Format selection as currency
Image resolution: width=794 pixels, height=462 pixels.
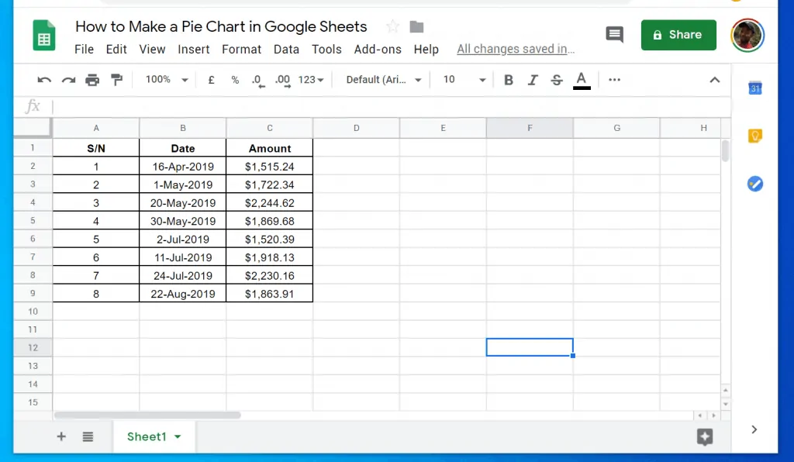[x=211, y=79]
